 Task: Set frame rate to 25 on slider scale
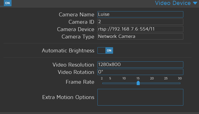pyautogui.click(x=166, y=83)
